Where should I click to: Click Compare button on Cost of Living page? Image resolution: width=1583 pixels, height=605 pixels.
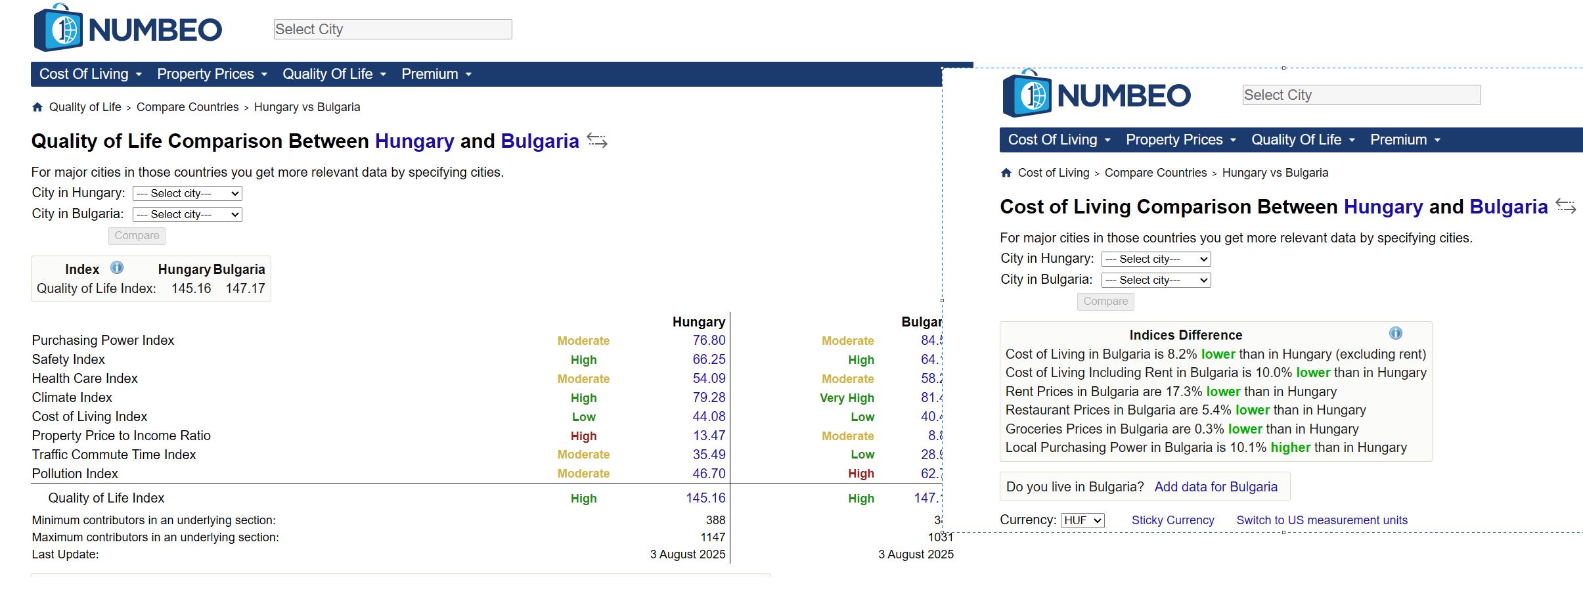click(1105, 302)
